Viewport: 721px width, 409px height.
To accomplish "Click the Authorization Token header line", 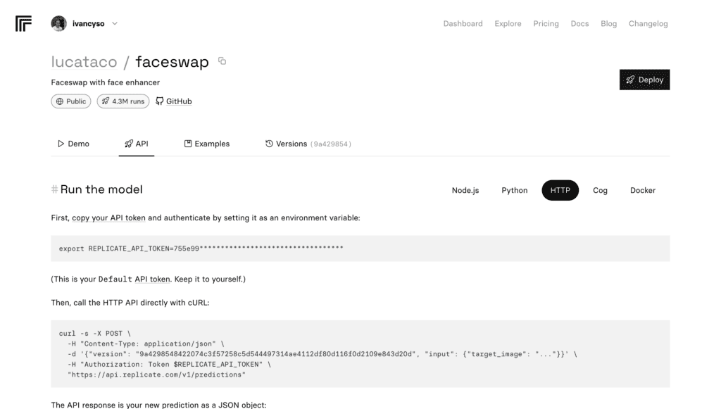I will pyautogui.click(x=169, y=365).
